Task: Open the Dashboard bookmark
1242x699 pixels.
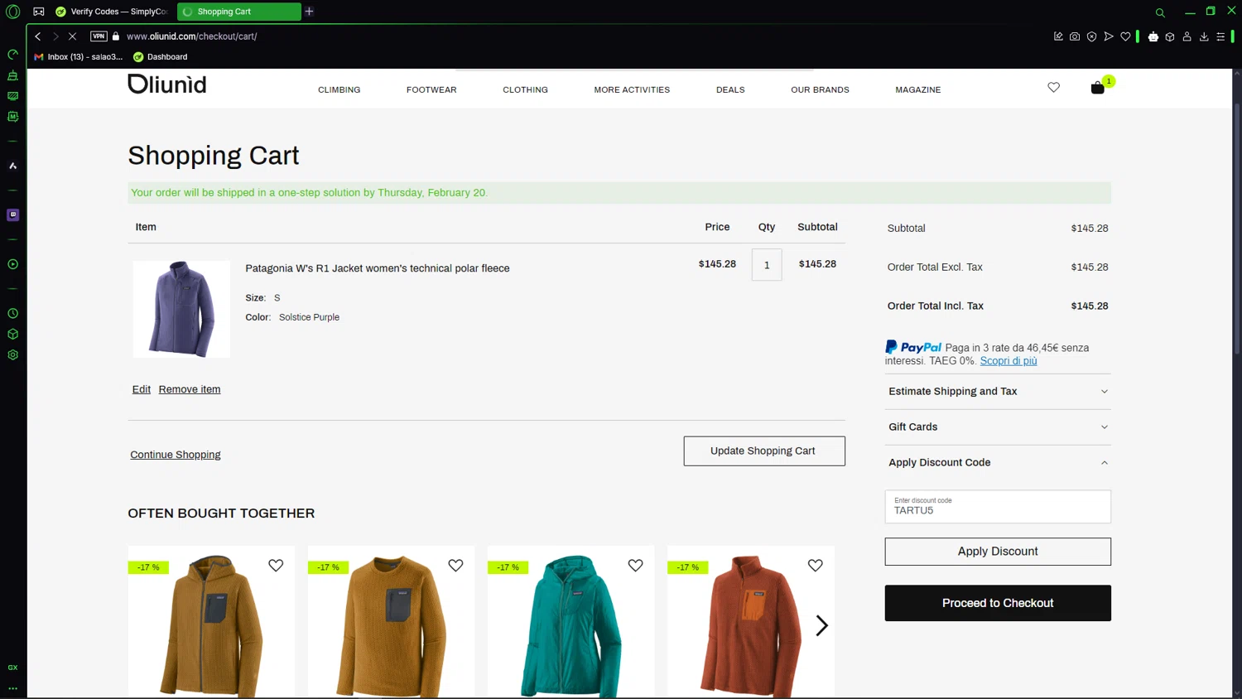Action: [x=161, y=57]
